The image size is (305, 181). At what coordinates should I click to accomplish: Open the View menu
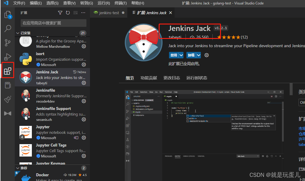[69, 3]
